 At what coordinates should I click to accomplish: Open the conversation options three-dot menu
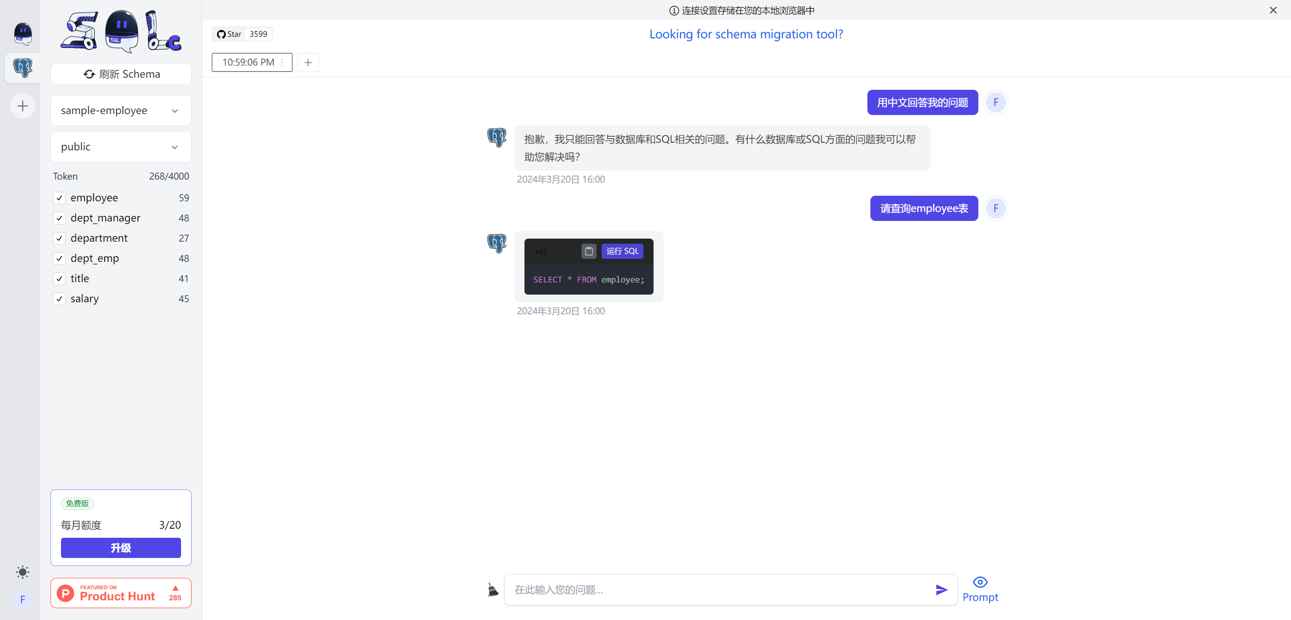[282, 62]
